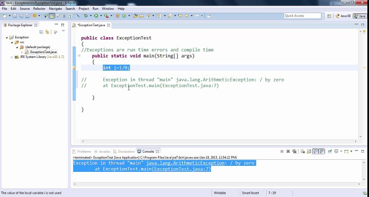Screen dimensions: 369x197
Task: Switch to the Declaration tab
Action: (x=124, y=152)
